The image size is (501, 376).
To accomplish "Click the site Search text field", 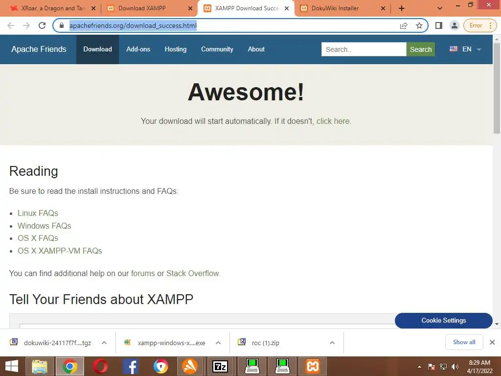I will 364,49.
